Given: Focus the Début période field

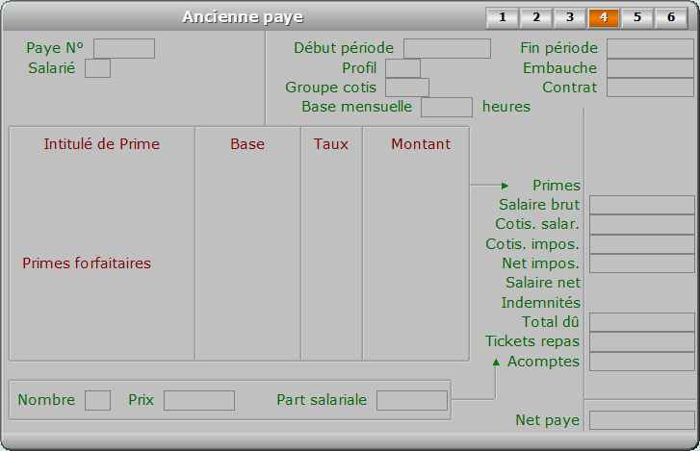Looking at the screenshot, I should (x=448, y=49).
